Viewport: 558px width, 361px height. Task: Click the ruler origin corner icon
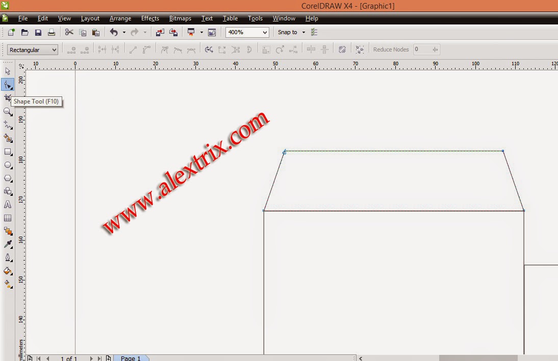pyautogui.click(x=21, y=66)
